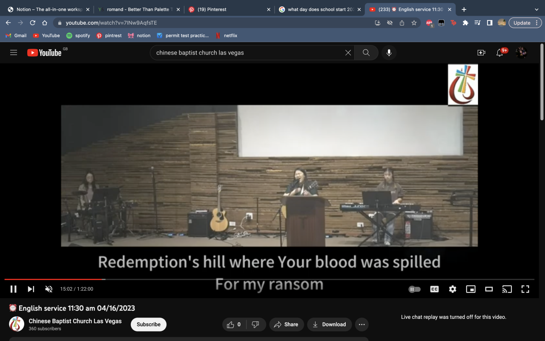Screen dimensions: 545x341
Task: Pause the video
Action: [14, 289]
